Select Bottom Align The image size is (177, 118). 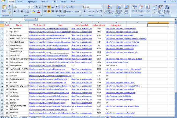point(52,7)
